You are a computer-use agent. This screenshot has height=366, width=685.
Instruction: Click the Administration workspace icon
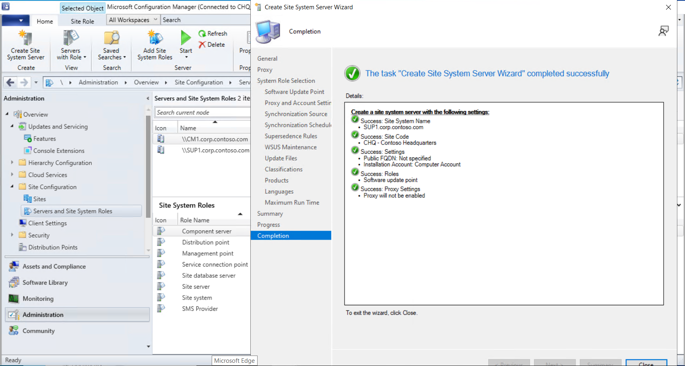[14, 315]
